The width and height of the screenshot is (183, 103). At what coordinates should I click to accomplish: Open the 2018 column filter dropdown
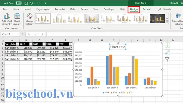[x=31, y=44]
